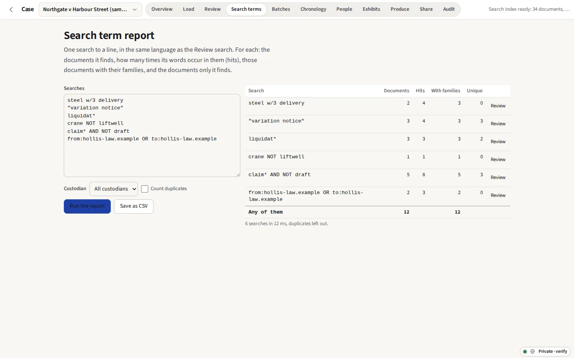Screen dimensions: 574x358
Task: Select the Search terms tab
Action: coord(246,9)
